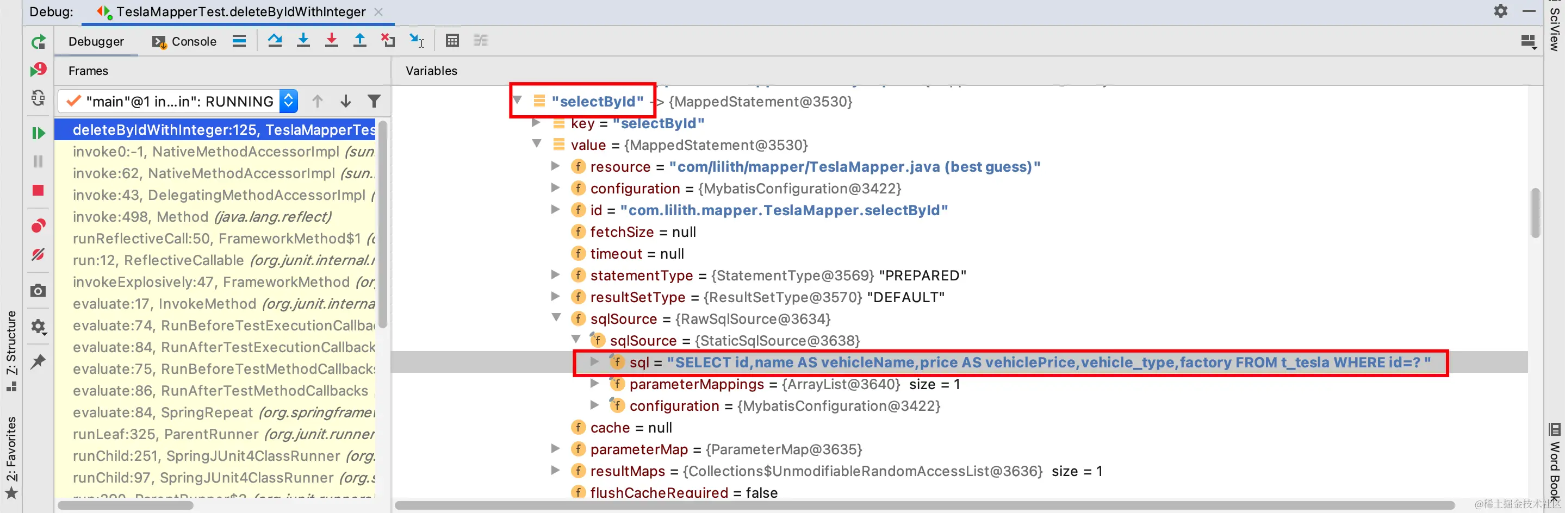The image size is (1565, 513).
Task: Run to cursor
Action: coord(417,41)
